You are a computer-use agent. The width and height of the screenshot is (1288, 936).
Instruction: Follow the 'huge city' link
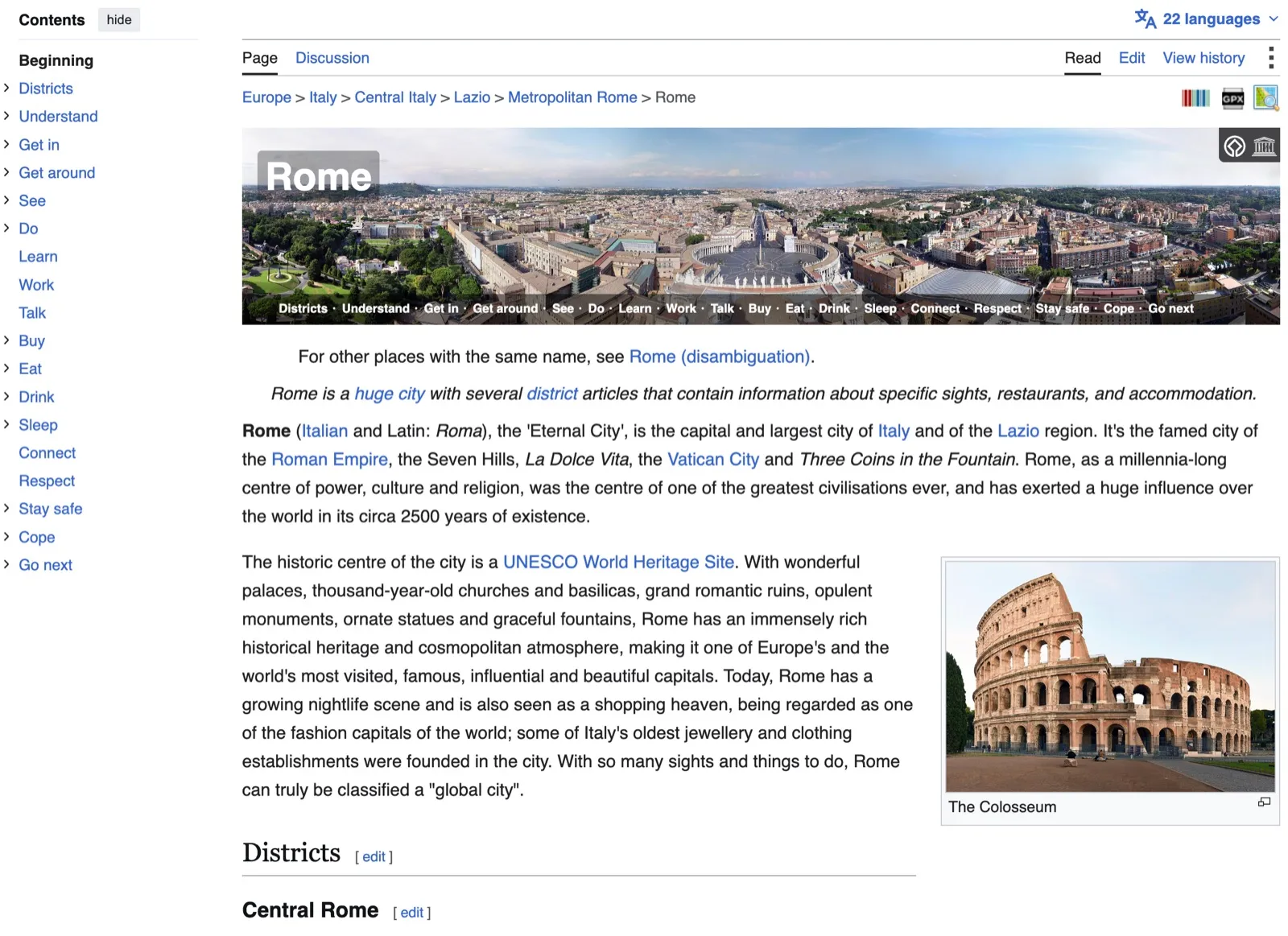(390, 394)
